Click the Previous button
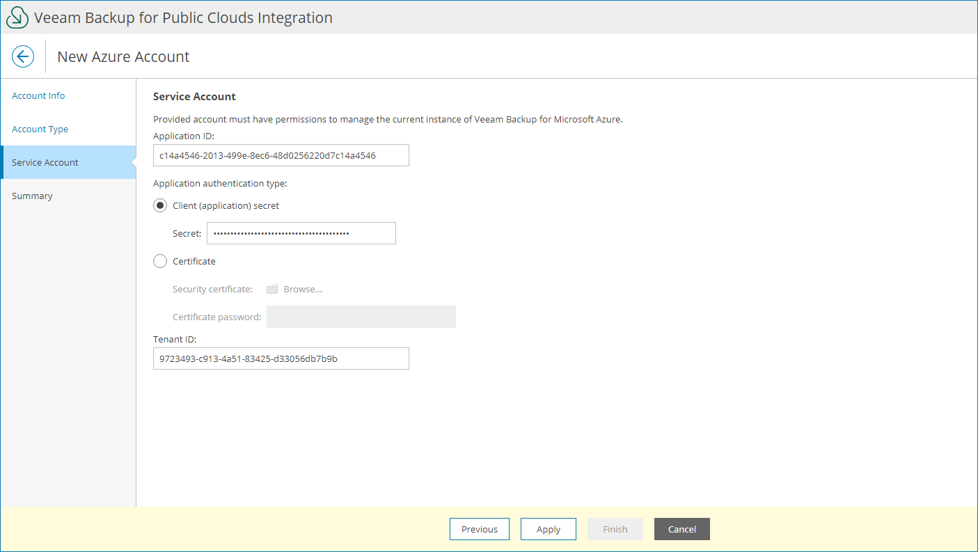Image resolution: width=978 pixels, height=552 pixels. click(x=479, y=529)
